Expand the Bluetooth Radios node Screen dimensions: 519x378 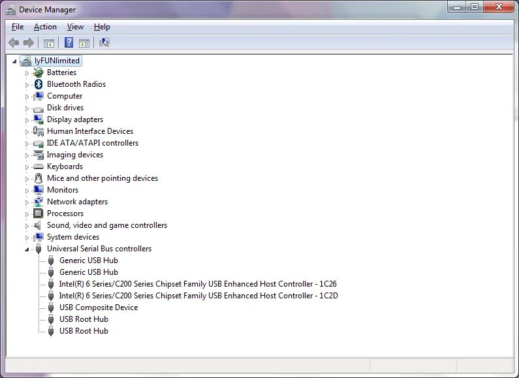click(27, 85)
